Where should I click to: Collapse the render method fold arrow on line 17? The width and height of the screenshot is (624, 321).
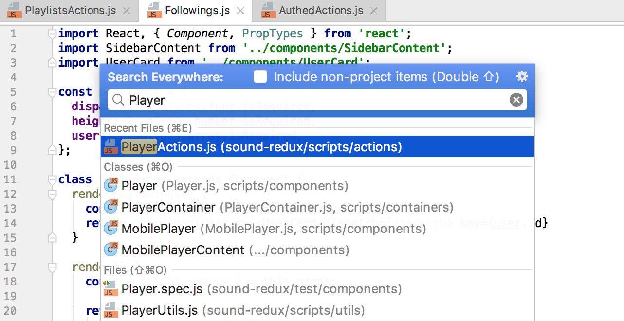(x=51, y=267)
